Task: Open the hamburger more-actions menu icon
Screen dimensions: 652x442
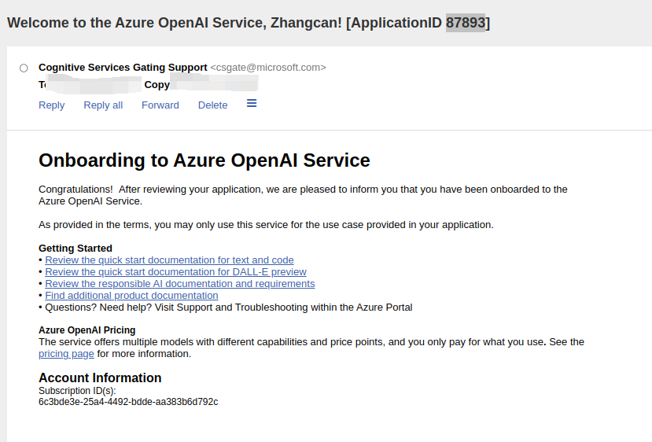Action: tap(252, 104)
